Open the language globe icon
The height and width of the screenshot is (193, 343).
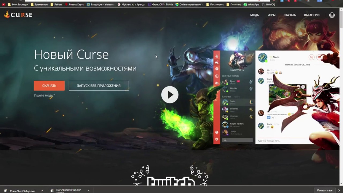pos(332,15)
